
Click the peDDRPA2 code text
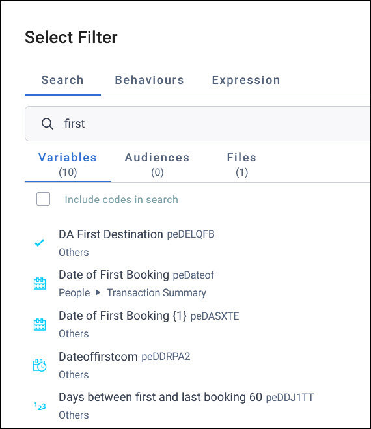coord(166,357)
